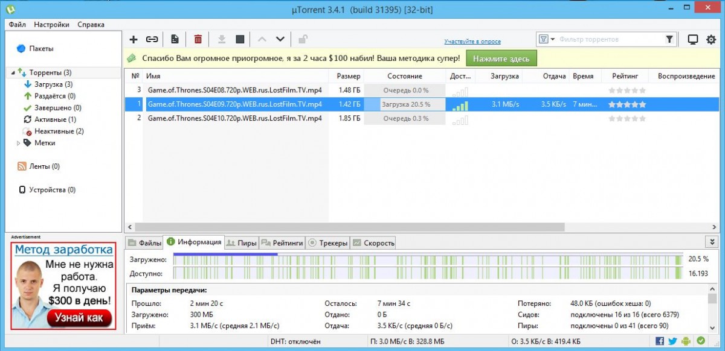This screenshot has width=725, height=351.
Task: Switch to the Файлы tab
Action: 144,243
